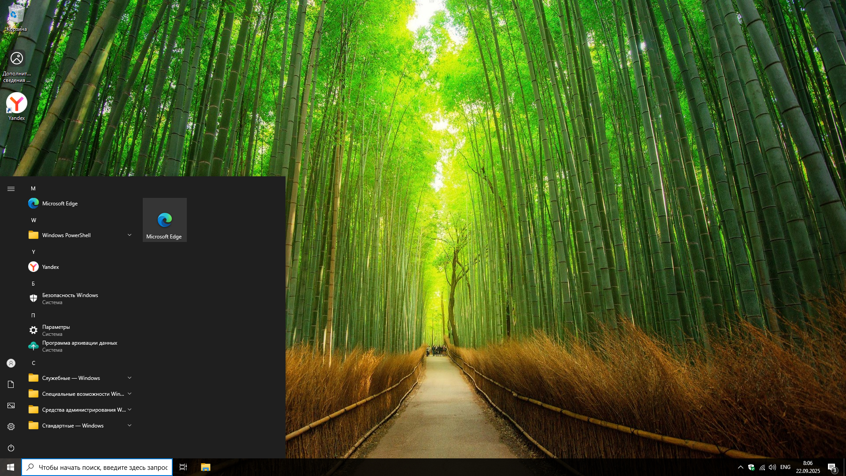
Task: Click the user account icon in Start sidebar
Action: (11, 363)
